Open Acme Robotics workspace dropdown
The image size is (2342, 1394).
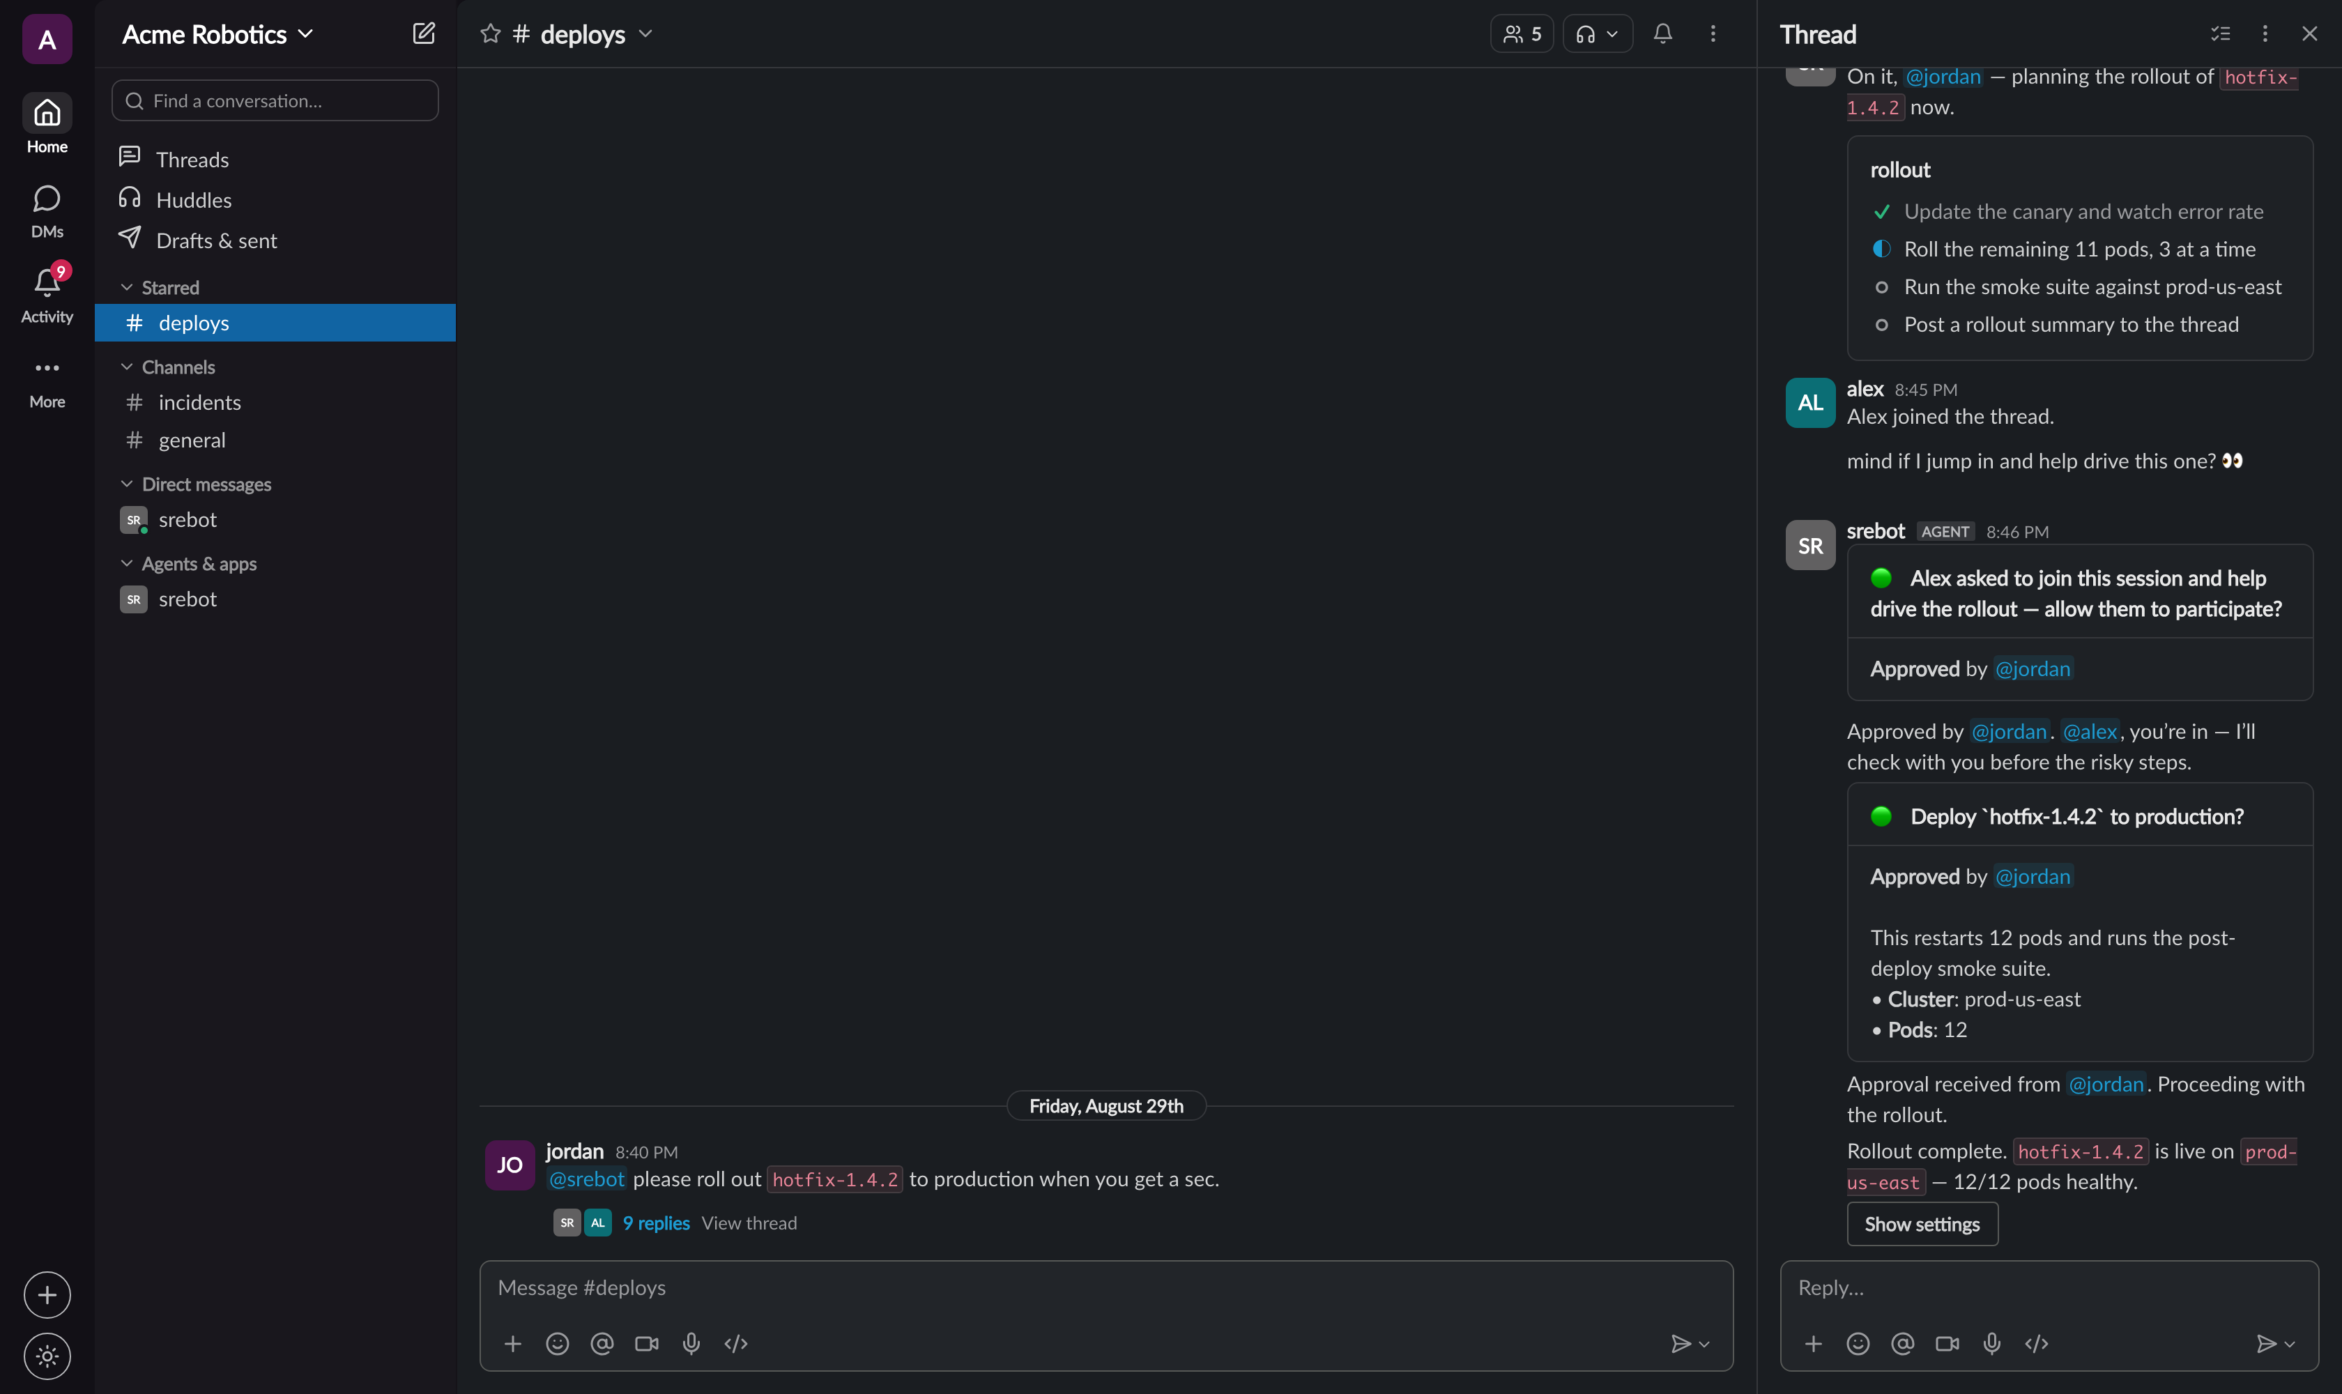[x=217, y=34]
